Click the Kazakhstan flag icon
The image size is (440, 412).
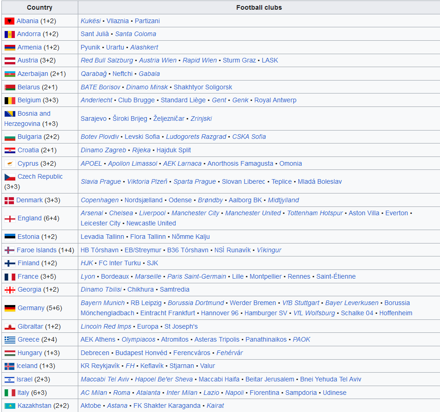pos(10,406)
